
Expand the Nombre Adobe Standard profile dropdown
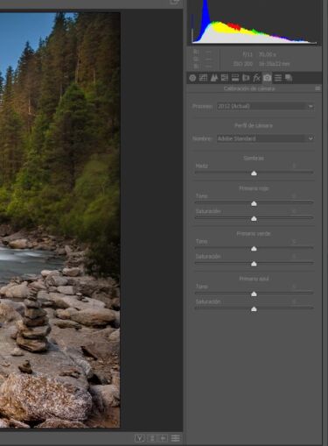click(x=265, y=138)
